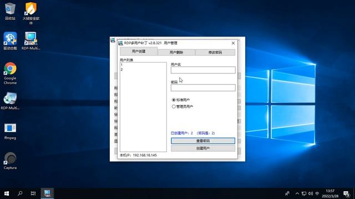Open the Windows Start menu

click(x=7, y=193)
